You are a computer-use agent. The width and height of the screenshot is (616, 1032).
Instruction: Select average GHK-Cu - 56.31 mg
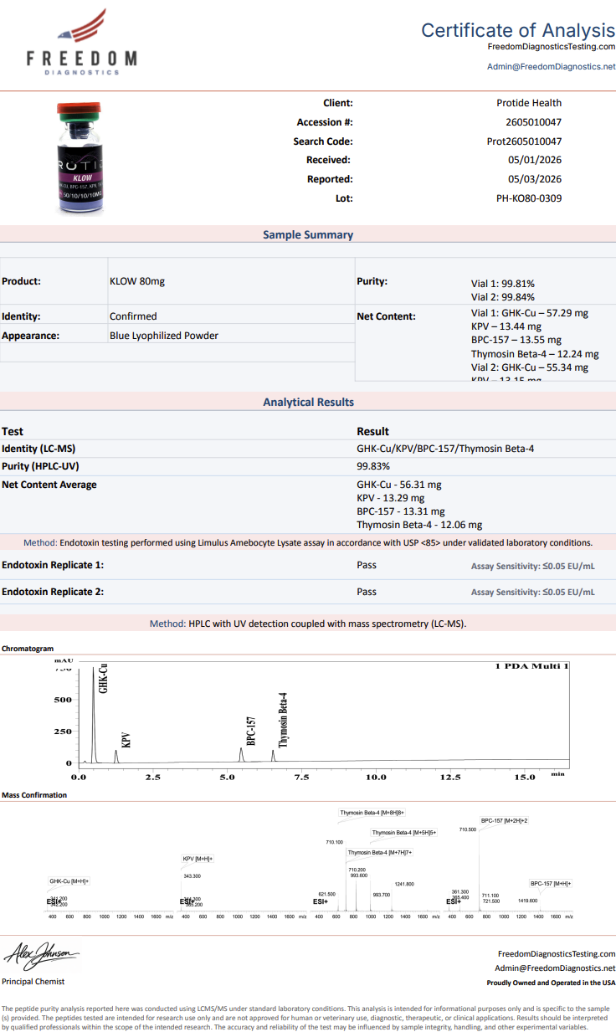click(399, 485)
